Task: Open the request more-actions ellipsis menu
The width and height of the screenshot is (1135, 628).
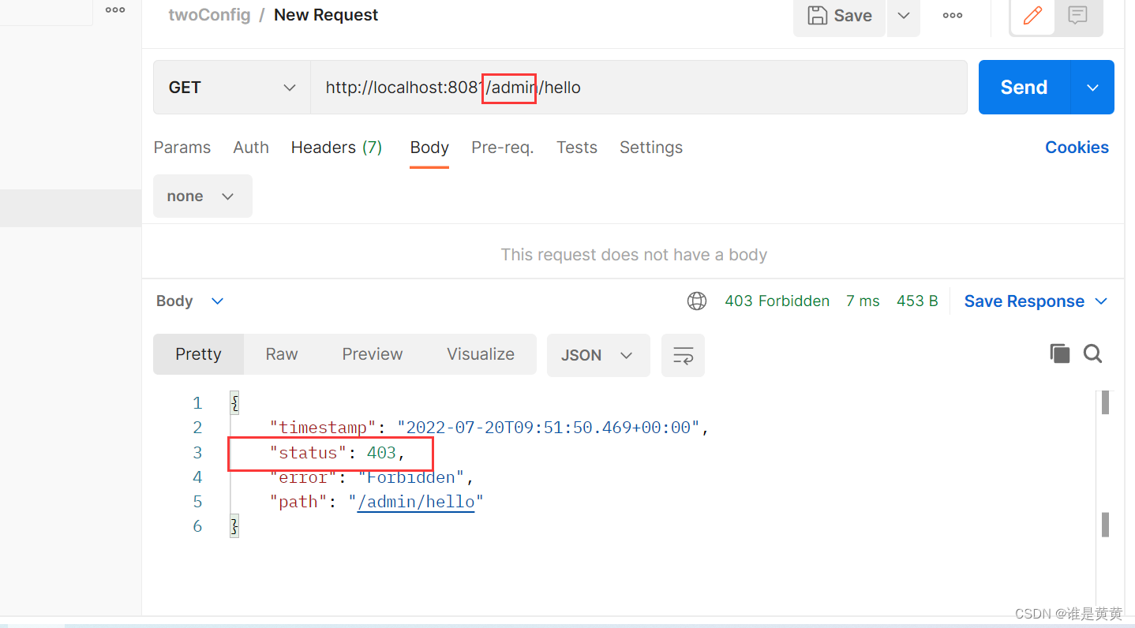Action: (x=953, y=16)
